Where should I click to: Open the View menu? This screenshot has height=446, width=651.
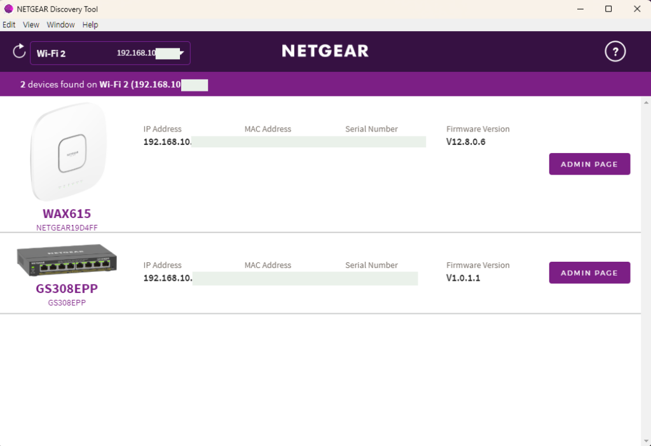pos(31,25)
